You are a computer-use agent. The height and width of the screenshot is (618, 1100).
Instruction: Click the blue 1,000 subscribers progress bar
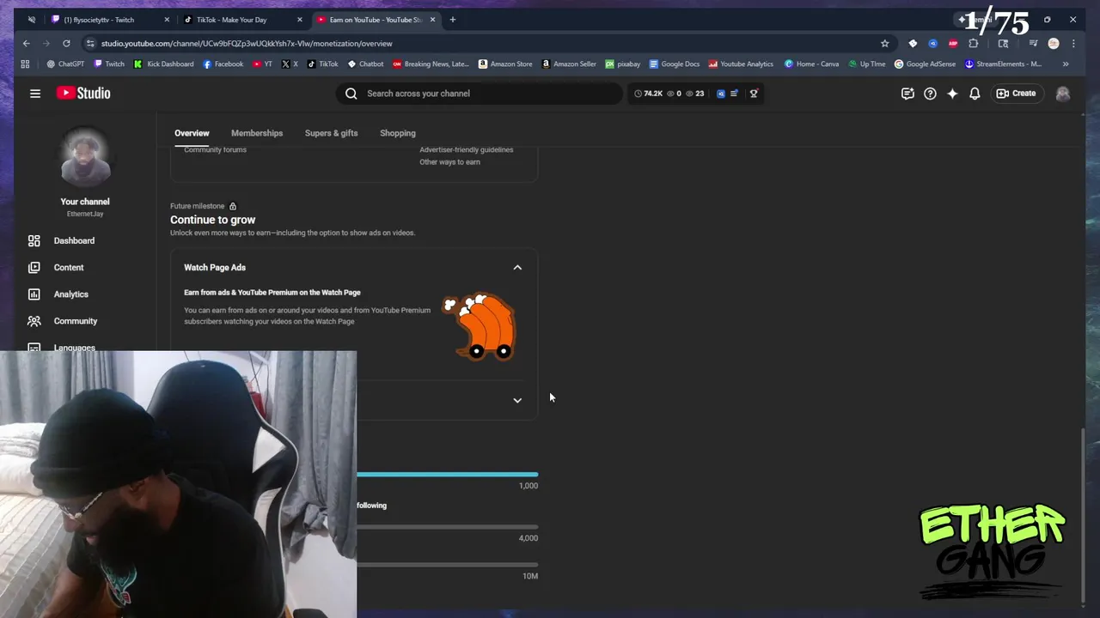pyautogui.click(x=448, y=474)
